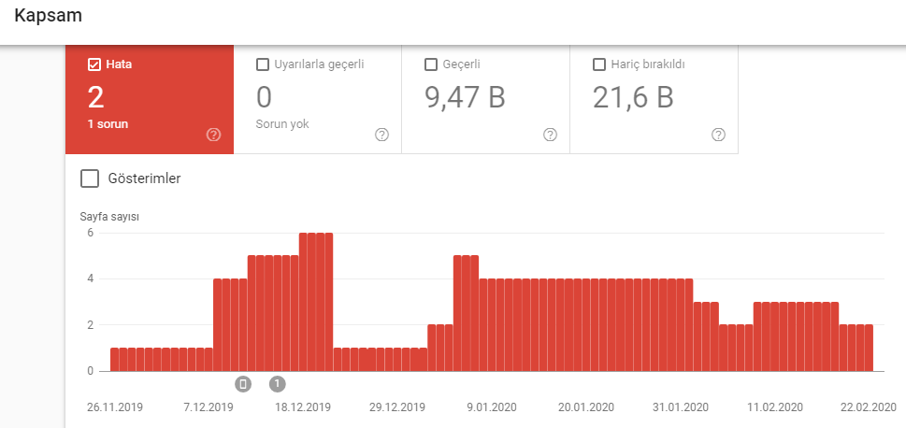This screenshot has height=428, width=906.
Task: Click the mobile device annotation marker
Action: point(243,383)
